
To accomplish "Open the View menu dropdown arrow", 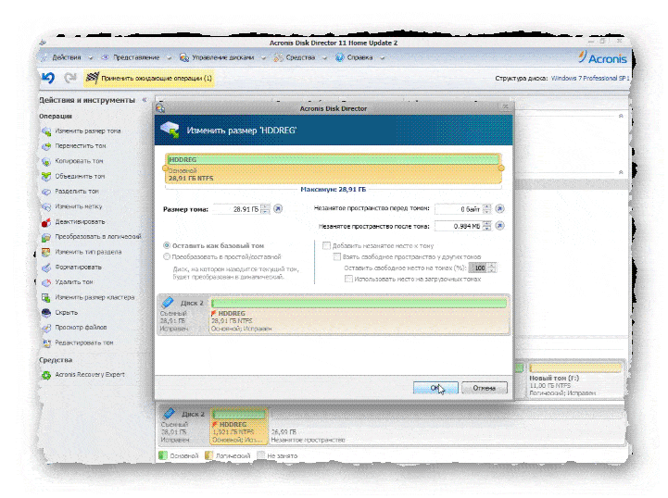I will (169, 58).
